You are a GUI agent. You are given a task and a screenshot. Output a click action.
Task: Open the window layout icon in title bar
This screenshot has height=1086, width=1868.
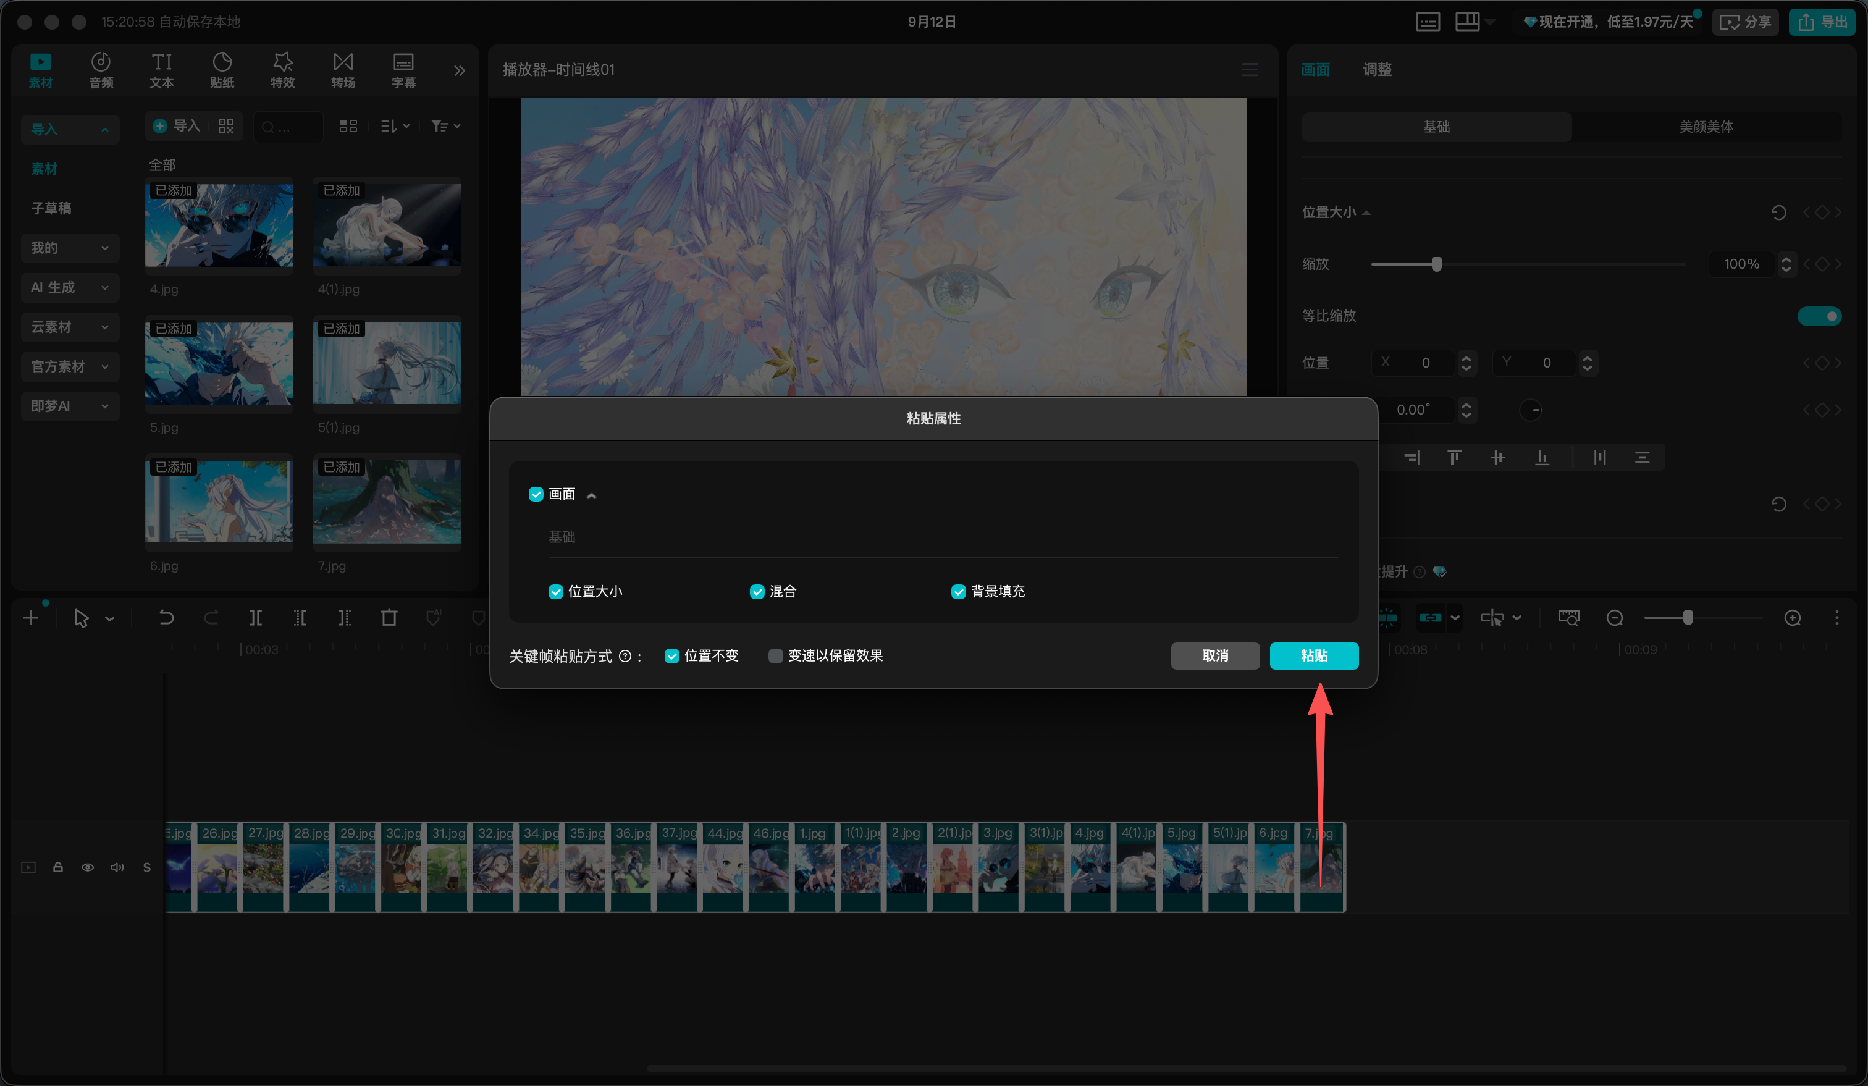click(1467, 22)
